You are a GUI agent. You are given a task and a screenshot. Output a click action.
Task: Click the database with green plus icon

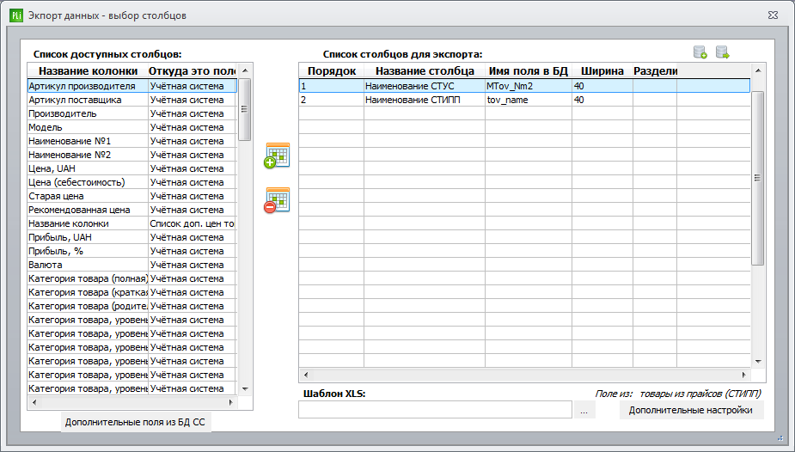coord(700,52)
